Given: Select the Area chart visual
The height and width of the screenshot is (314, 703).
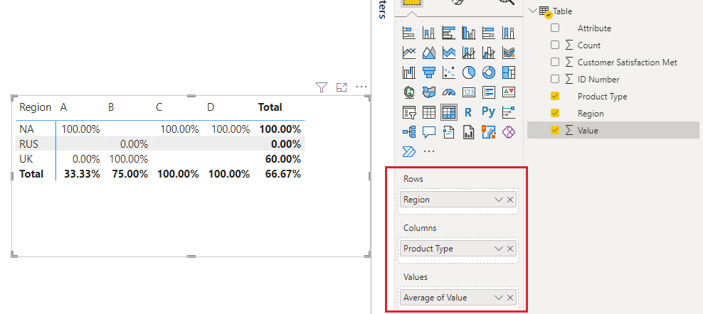Looking at the screenshot, I should 429,53.
